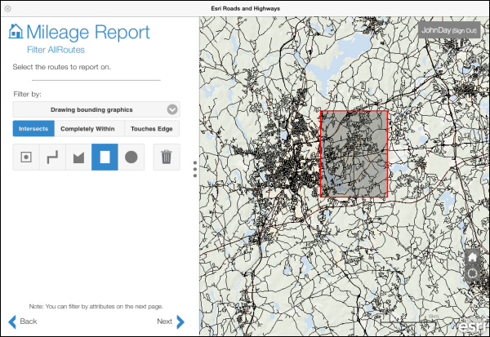
Task: Enable the Intersects filter option
Action: pyautogui.click(x=33, y=128)
